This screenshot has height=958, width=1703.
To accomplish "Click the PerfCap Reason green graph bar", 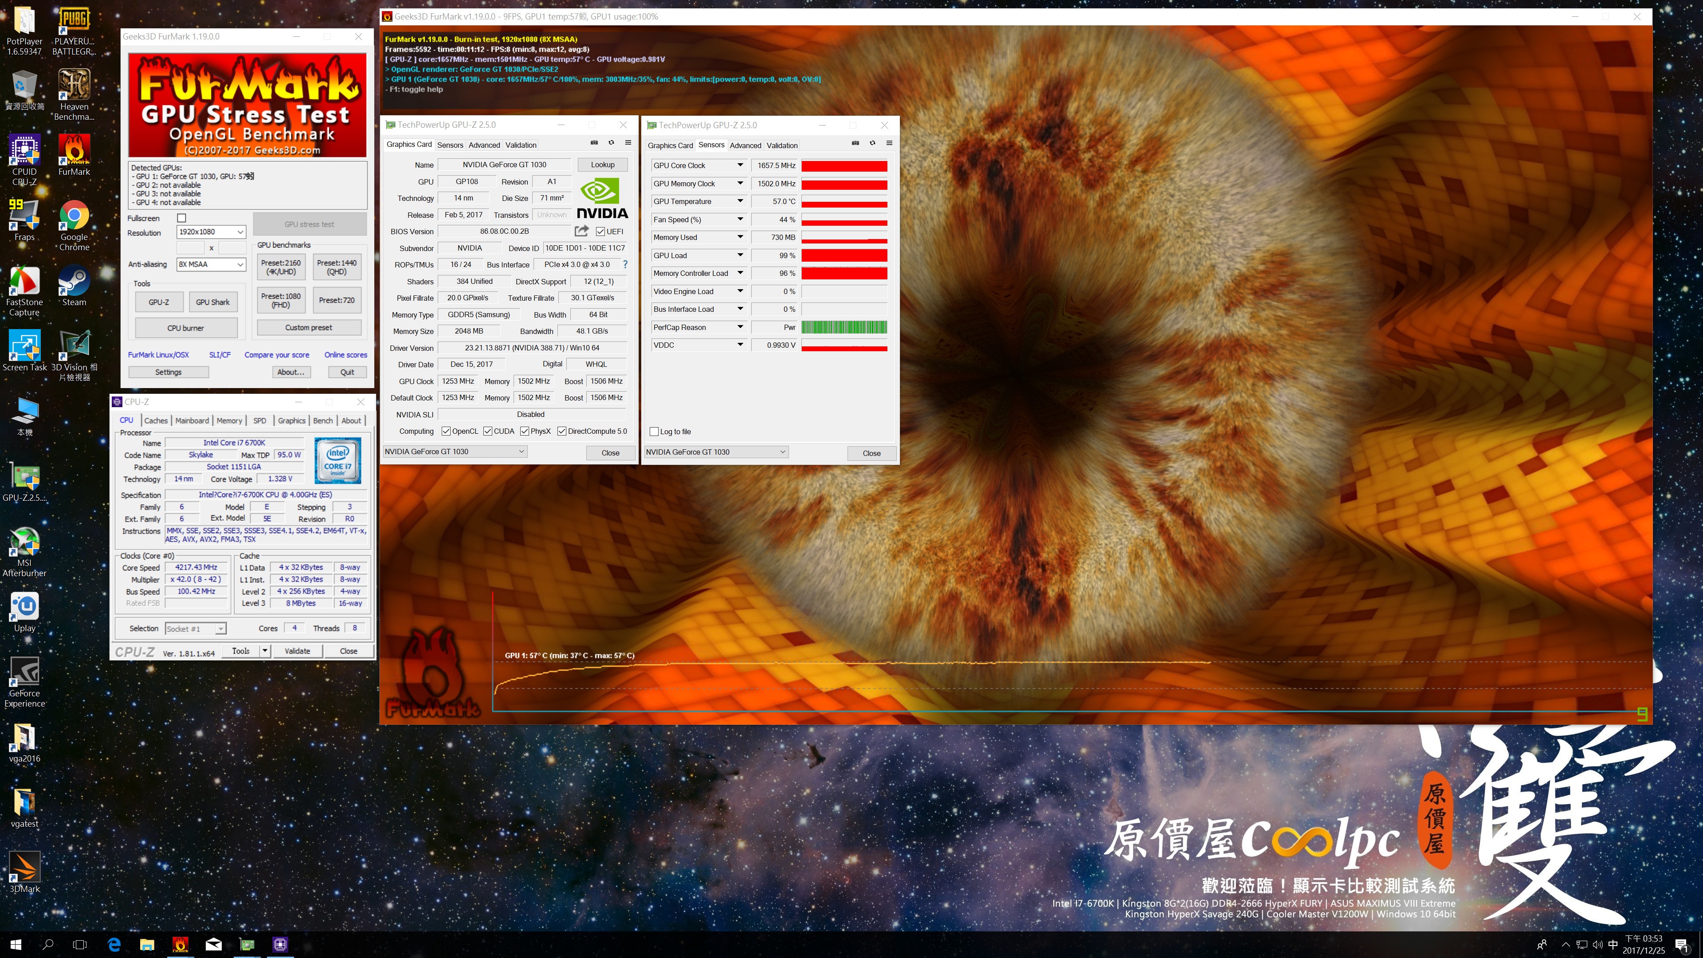I will pyautogui.click(x=844, y=327).
